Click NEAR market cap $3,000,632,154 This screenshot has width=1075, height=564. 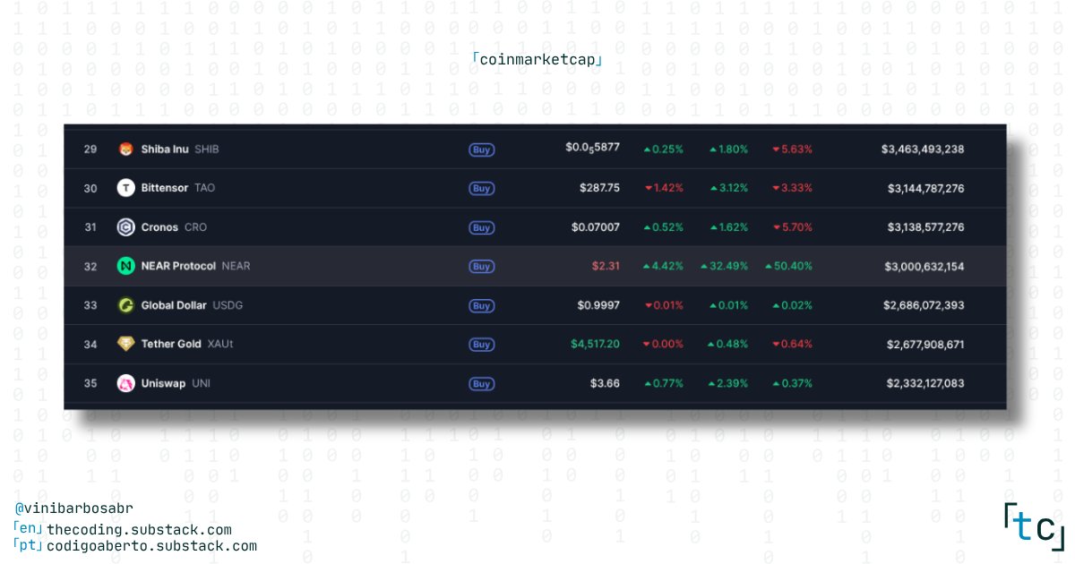click(924, 266)
